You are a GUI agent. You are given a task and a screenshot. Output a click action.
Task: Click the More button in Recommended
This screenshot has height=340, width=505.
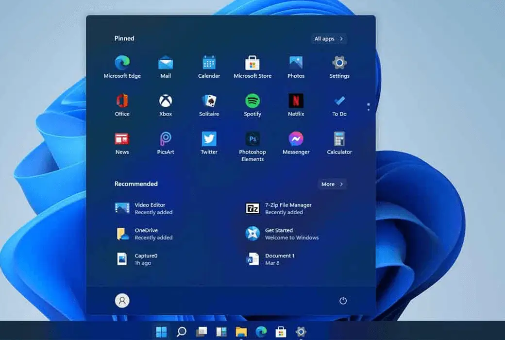332,184
